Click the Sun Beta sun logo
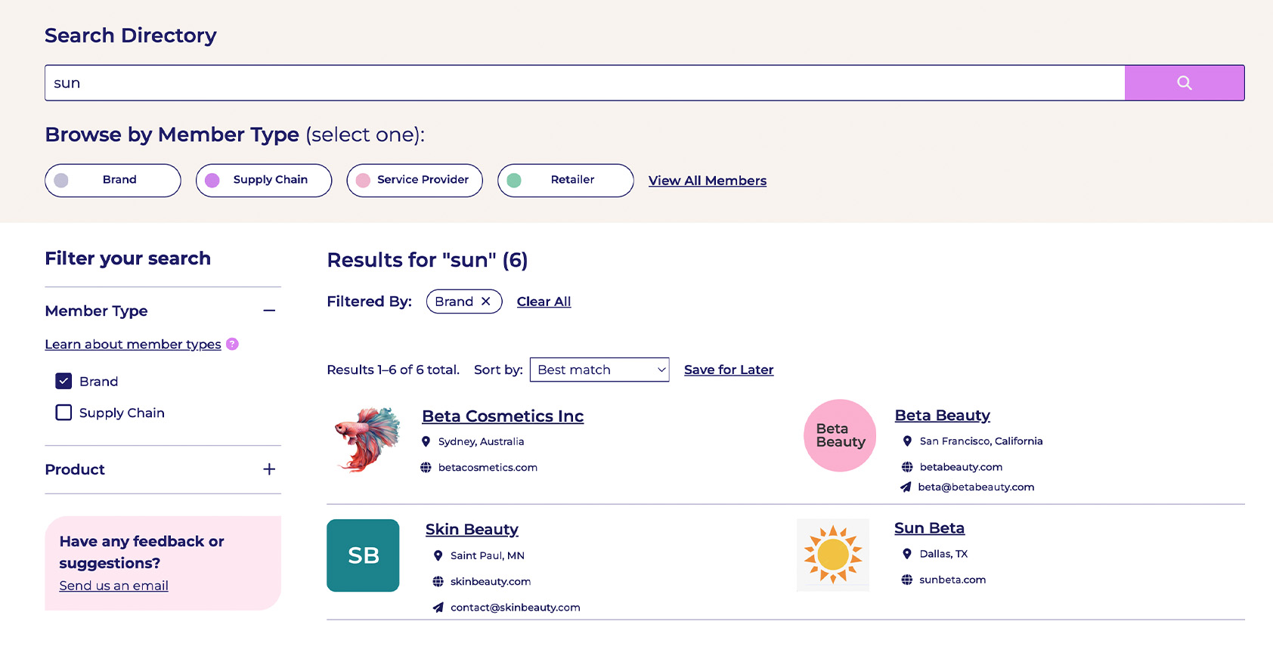Viewport: 1273px width, 668px height. click(833, 555)
